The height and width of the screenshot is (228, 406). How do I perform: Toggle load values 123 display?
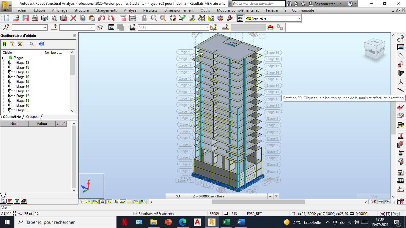(136, 202)
